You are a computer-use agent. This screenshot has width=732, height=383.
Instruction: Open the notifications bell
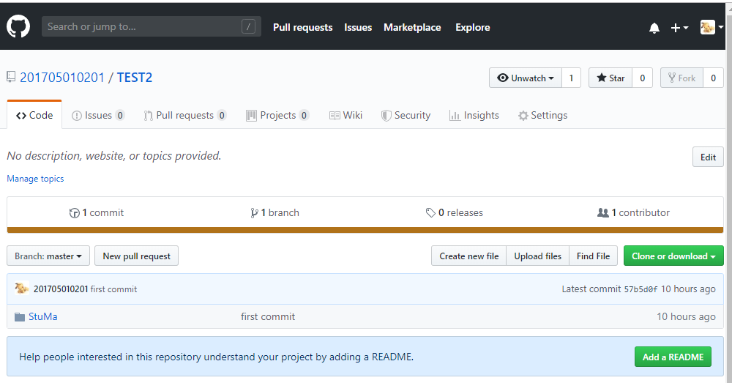pyautogui.click(x=654, y=28)
